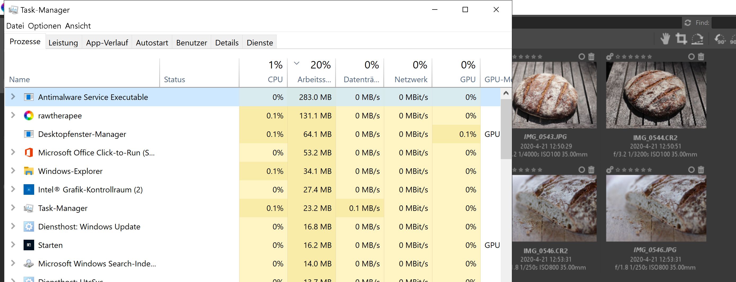Sort processes by CPU column

(x=275, y=79)
